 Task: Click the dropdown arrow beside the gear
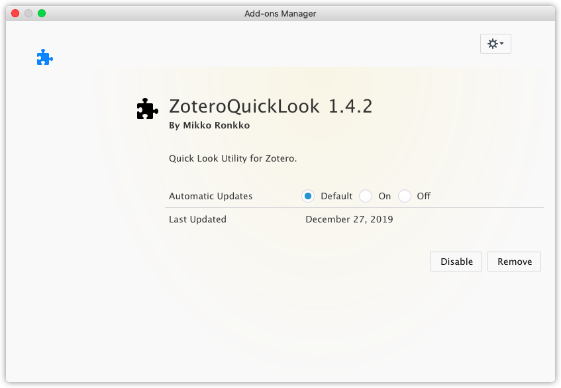(x=502, y=44)
